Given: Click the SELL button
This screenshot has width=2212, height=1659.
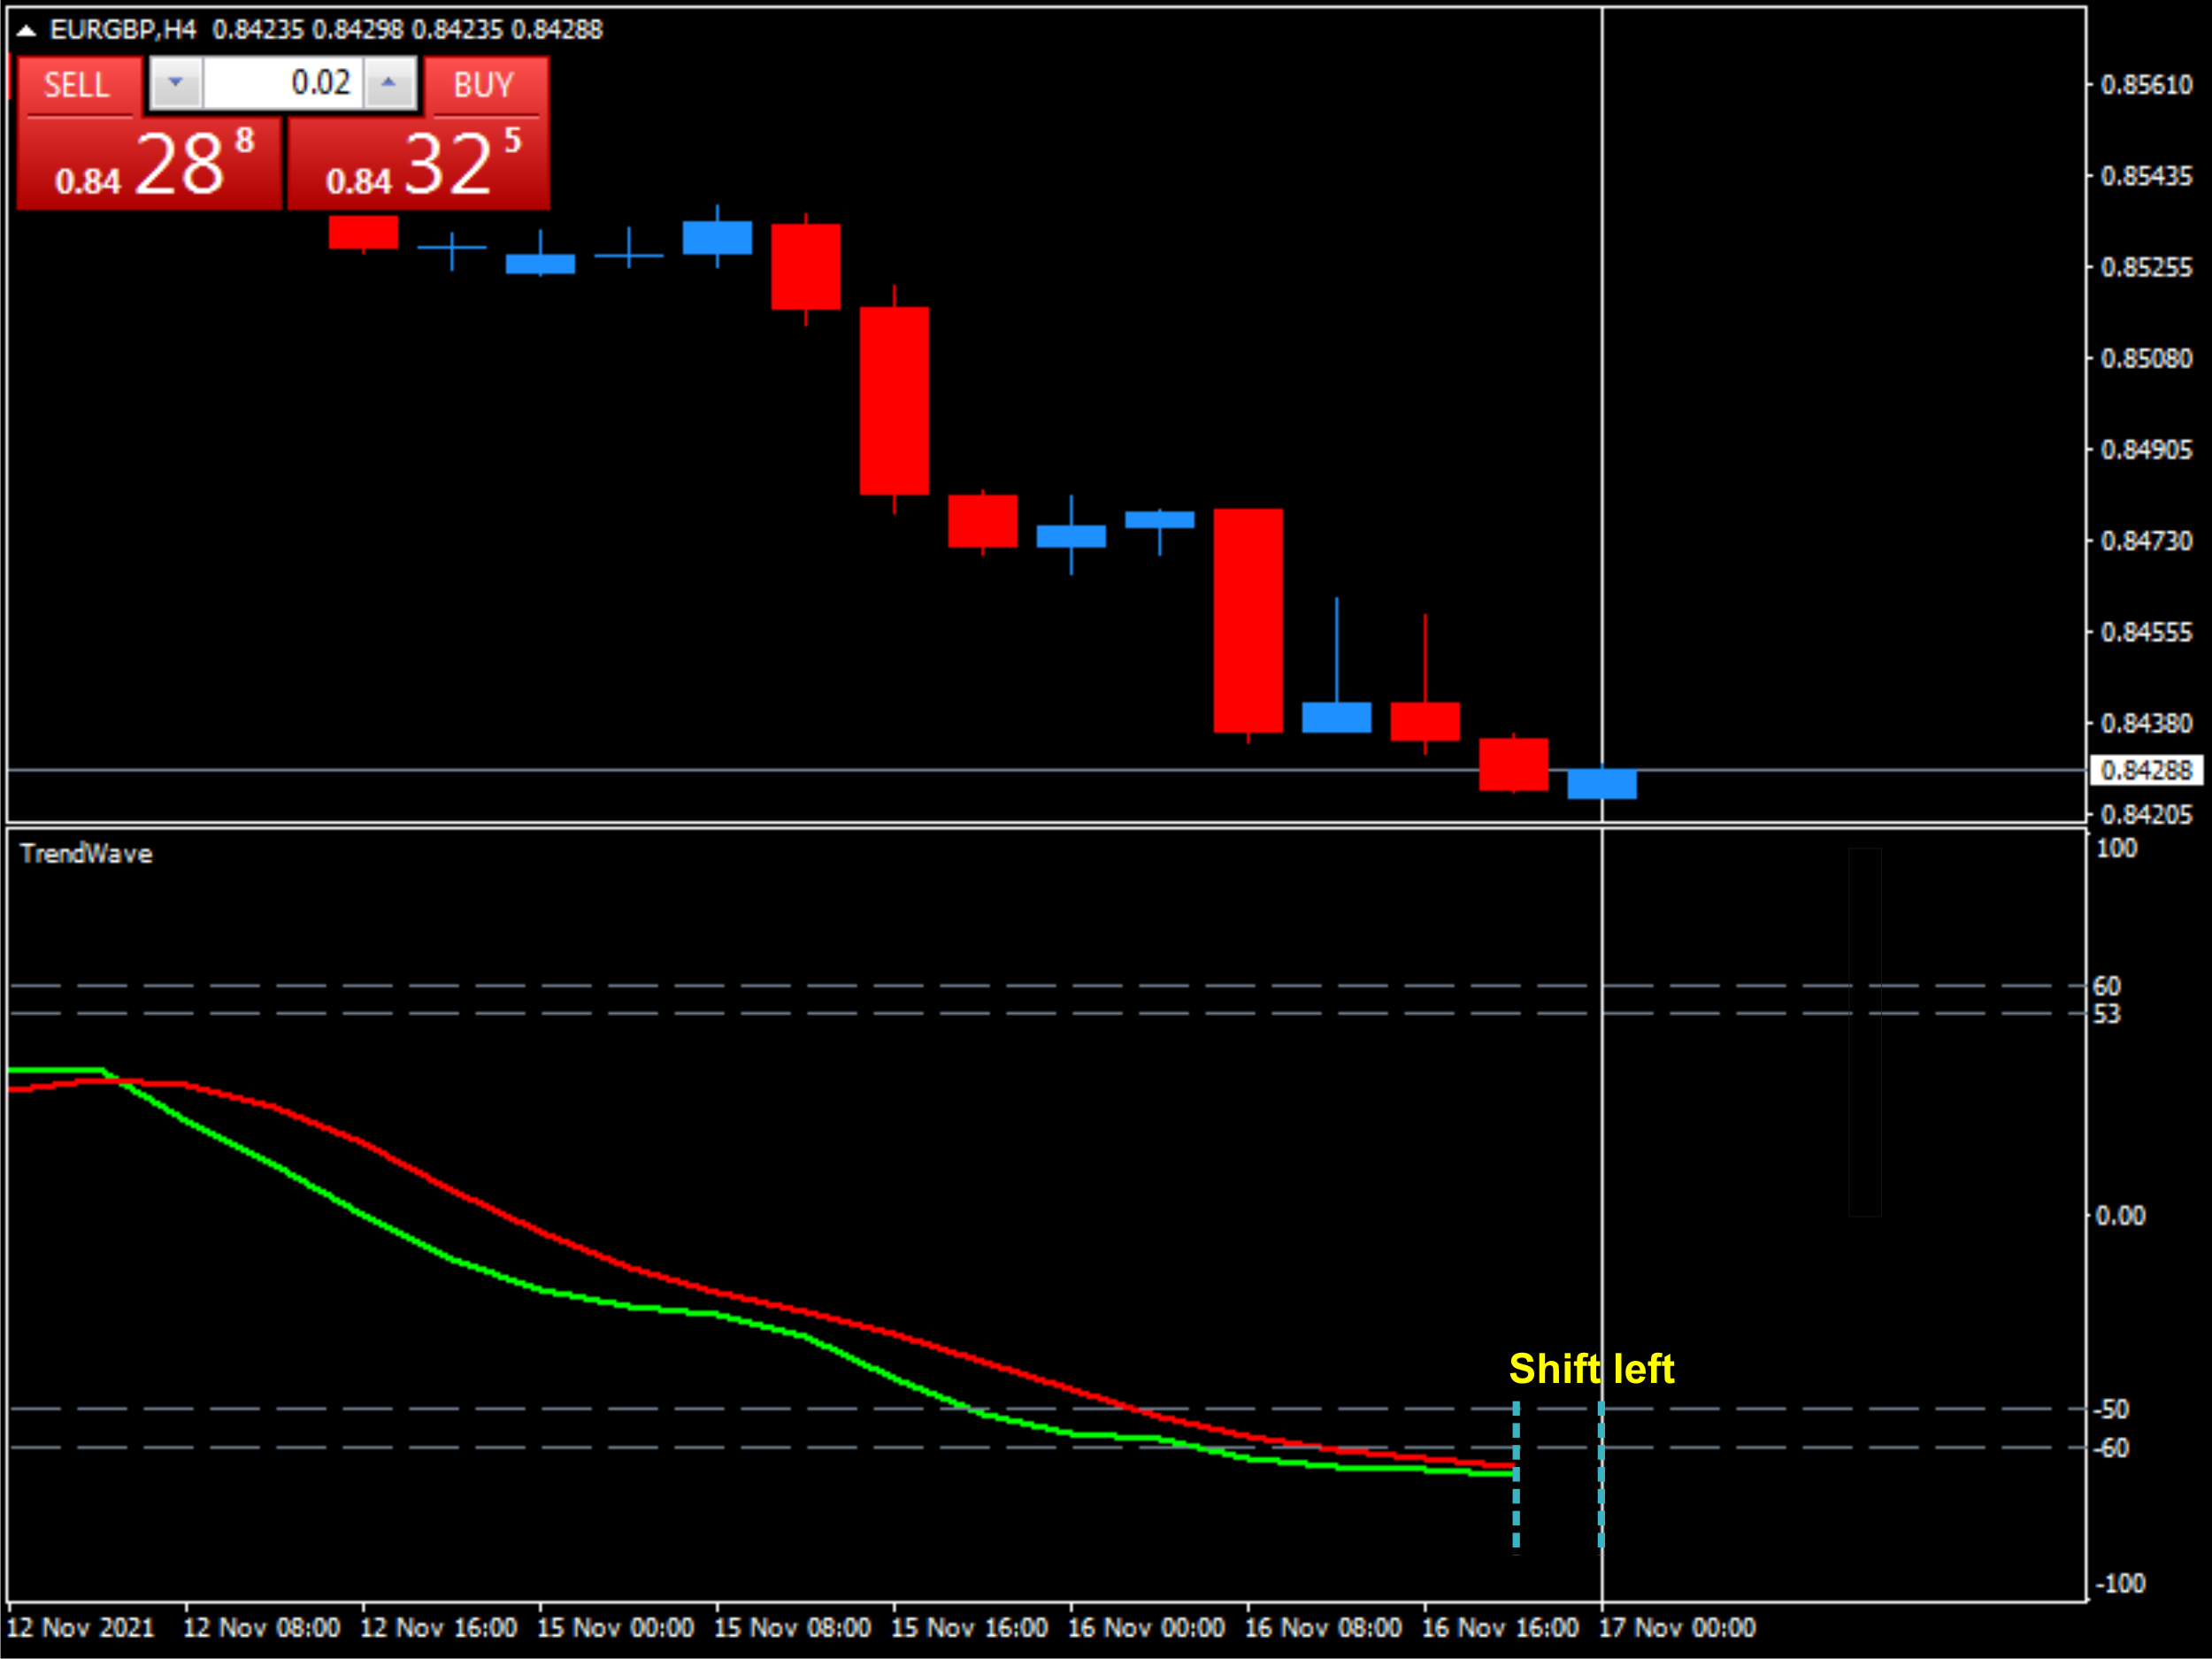Looking at the screenshot, I should [x=77, y=85].
